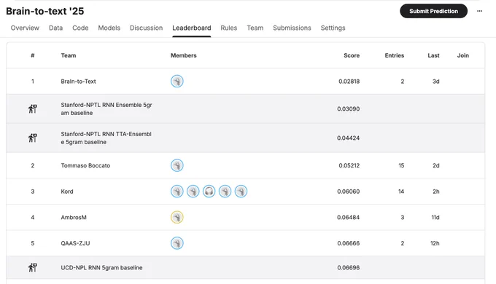Click Stanford-NPTL RNN TTA-Ensemble 5gram baseline name
This screenshot has height=284, width=496.
106,138
